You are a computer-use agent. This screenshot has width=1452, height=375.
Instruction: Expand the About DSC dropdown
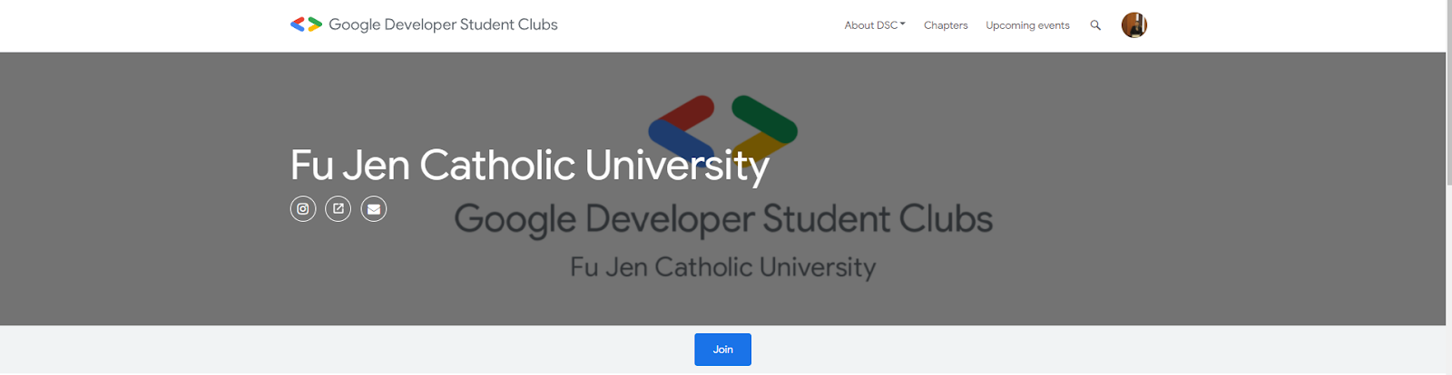[x=875, y=25]
